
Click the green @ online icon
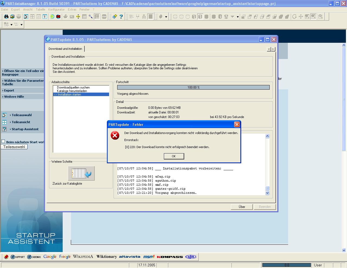[x=52, y=17]
